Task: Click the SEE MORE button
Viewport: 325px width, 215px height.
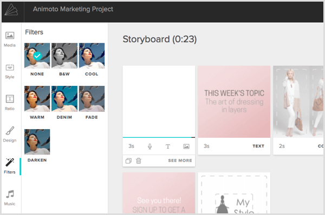Action: [180, 160]
